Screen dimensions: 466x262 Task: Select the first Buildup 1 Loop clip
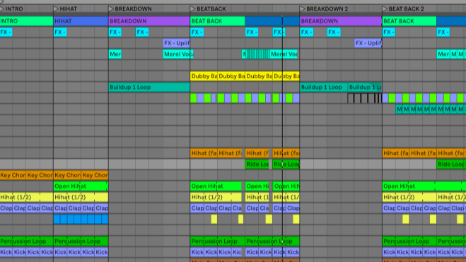[x=149, y=88]
